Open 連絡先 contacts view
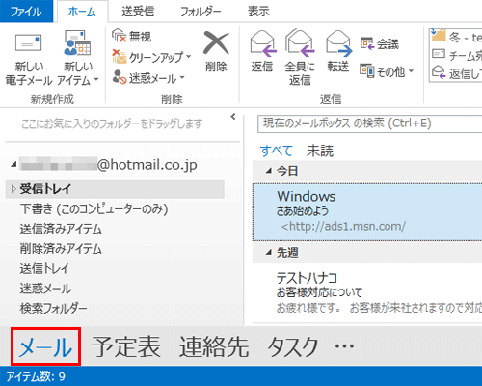The image size is (482, 386). click(214, 346)
